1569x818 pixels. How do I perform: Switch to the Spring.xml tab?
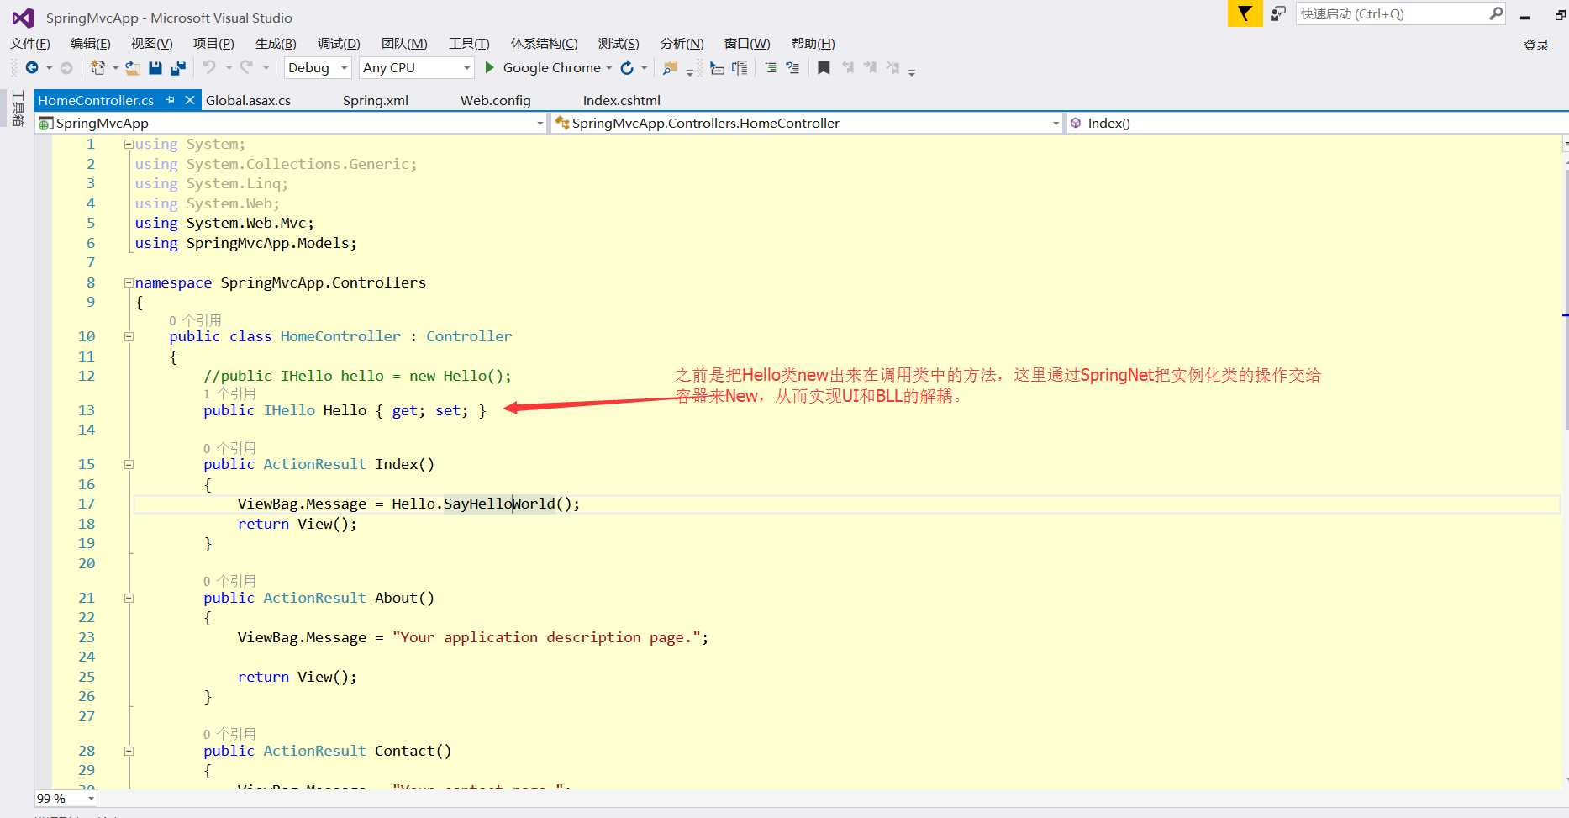click(376, 100)
